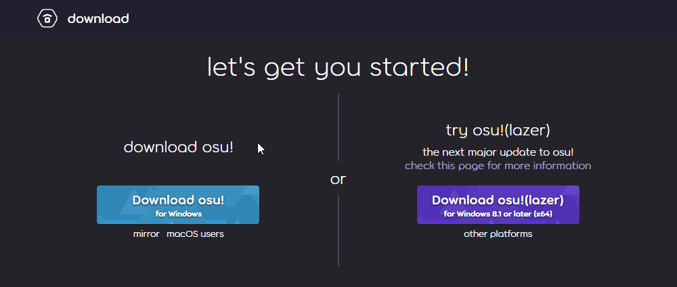The width and height of the screenshot is (677, 287).
Task: Click the "Download osu!(lazer)" bold label text
Action: (x=498, y=200)
